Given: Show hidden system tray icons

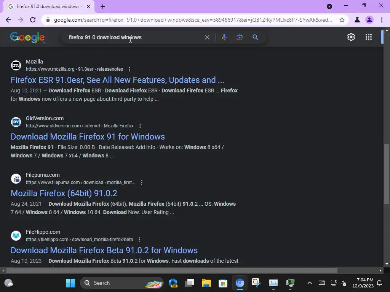Looking at the screenshot, I should click(x=309, y=283).
